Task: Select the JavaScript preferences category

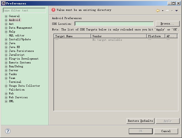Action: [17, 55]
